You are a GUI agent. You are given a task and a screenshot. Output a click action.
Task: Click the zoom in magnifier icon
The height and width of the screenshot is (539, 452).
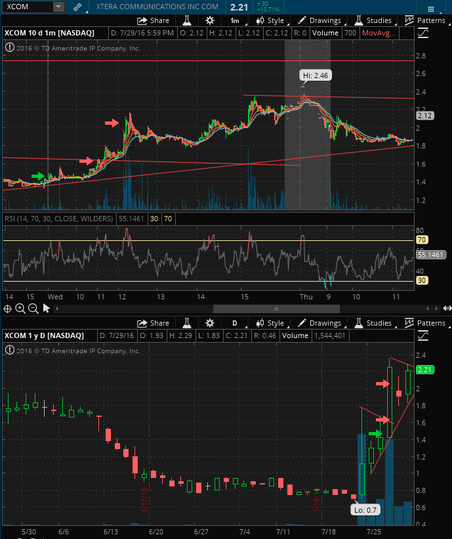(20, 309)
